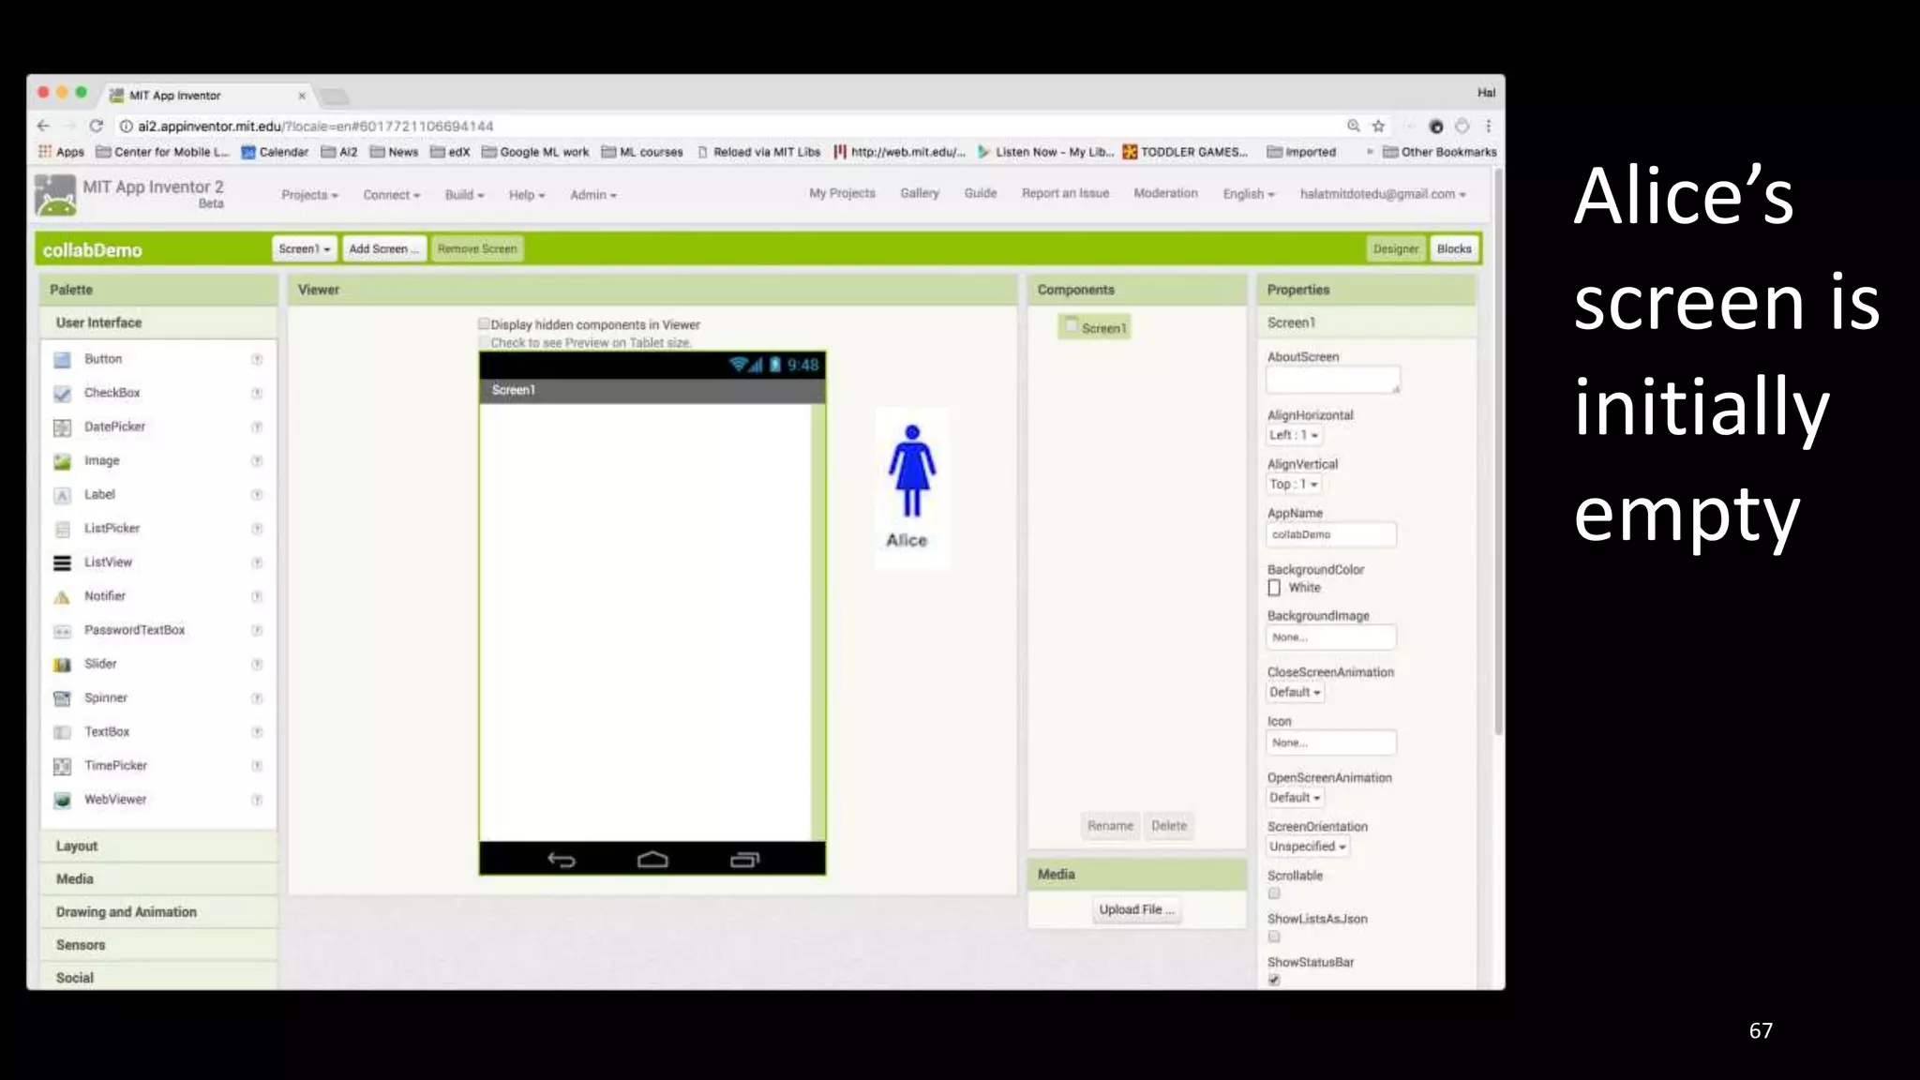Tap the Android home navigation icon
Screen dimensions: 1920x1080
[x=652, y=860]
